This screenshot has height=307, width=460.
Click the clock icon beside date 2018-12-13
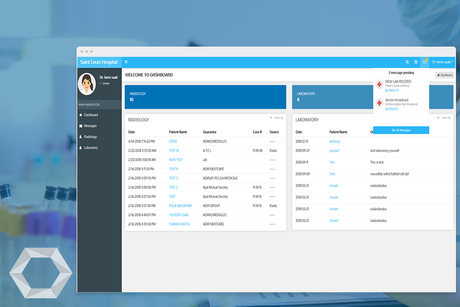(386, 91)
